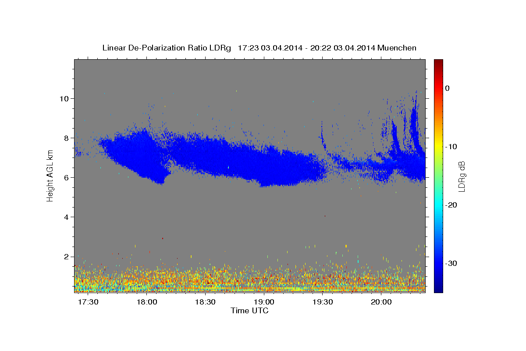The height and width of the screenshot is (351, 526).
Task: Click the 20:00 time tick label
Action: [381, 302]
